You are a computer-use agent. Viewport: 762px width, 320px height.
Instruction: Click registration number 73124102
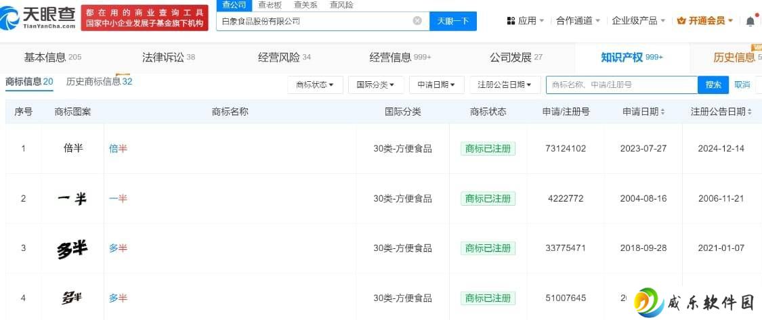[x=566, y=149]
